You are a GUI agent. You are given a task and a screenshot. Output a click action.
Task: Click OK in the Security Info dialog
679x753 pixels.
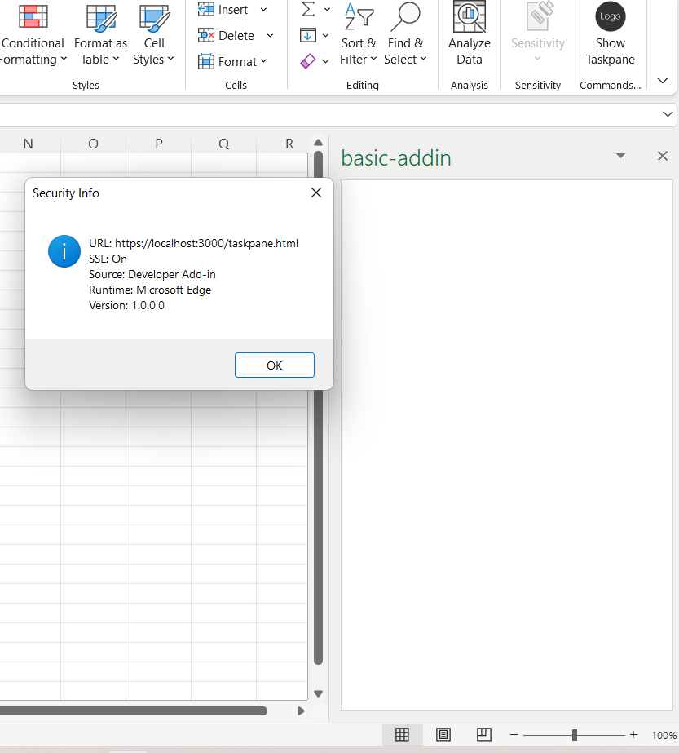coord(274,365)
